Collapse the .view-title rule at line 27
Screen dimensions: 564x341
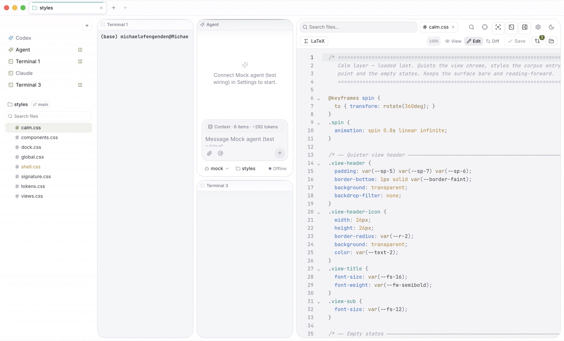coord(319,269)
